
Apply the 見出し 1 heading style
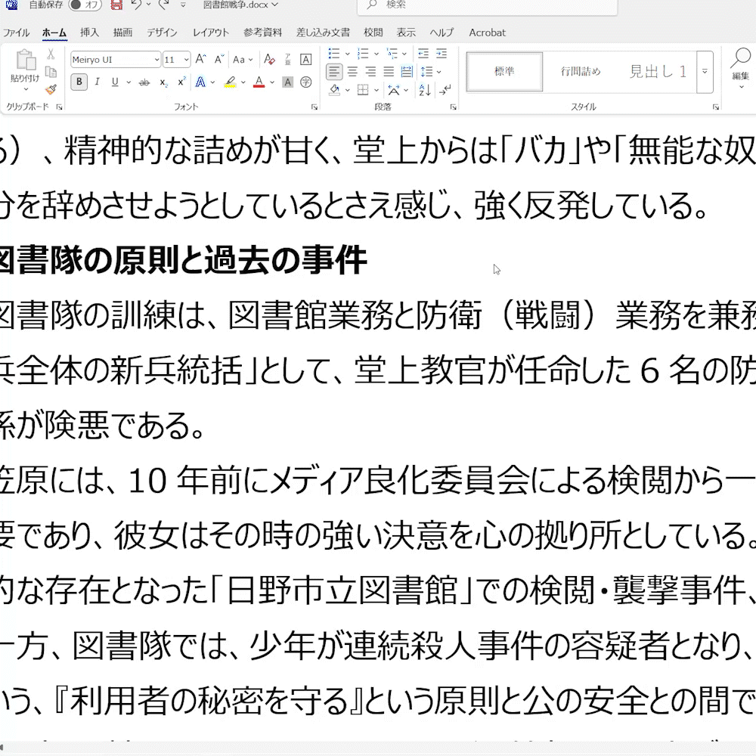coord(658,72)
